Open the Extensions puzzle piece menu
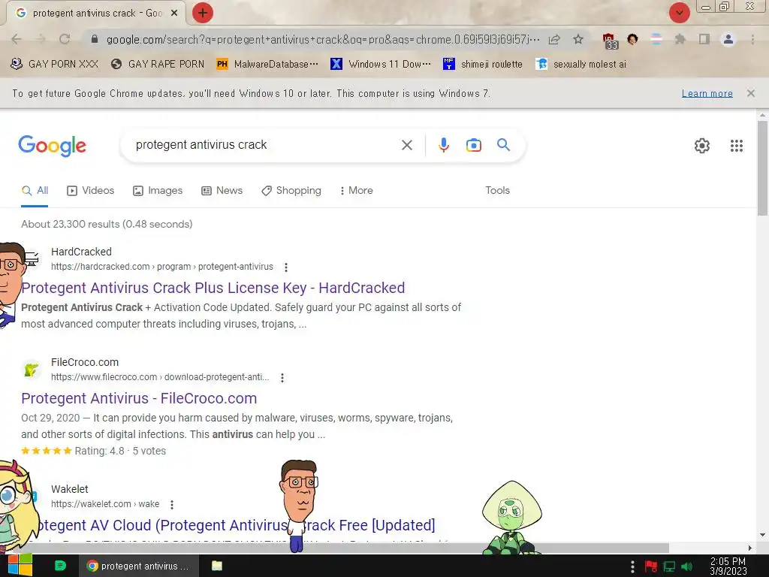This screenshot has width=769, height=577. [x=680, y=39]
